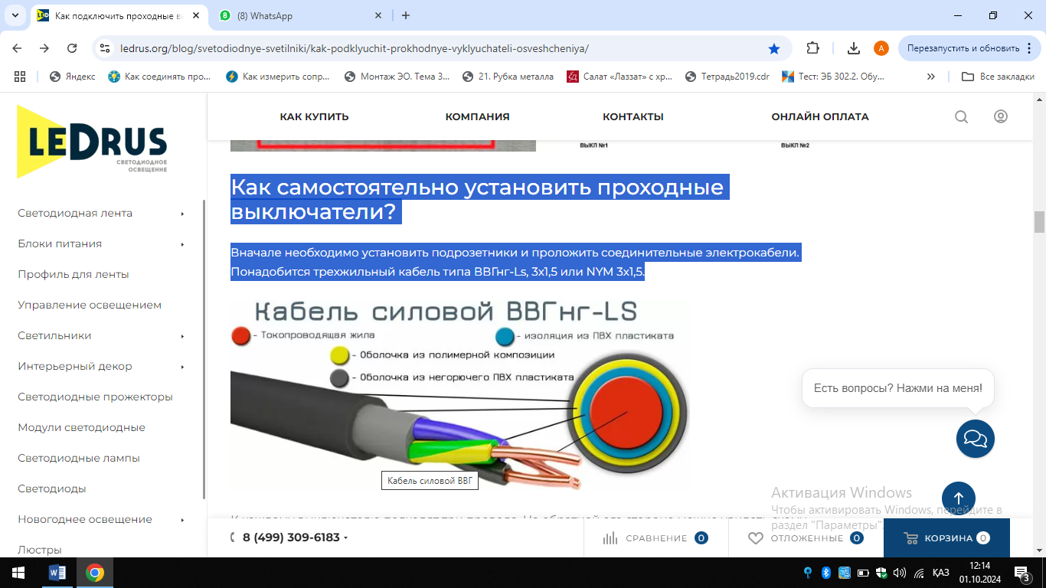Open the Windows Start menu
The image size is (1046, 588).
(18, 573)
